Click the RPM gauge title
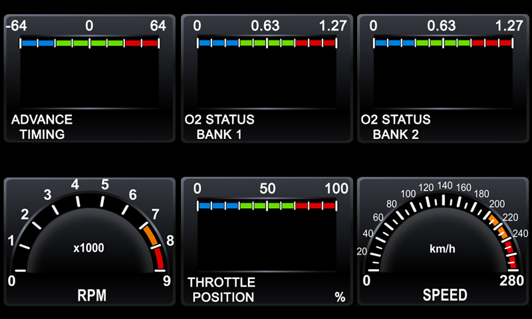 point(92,295)
